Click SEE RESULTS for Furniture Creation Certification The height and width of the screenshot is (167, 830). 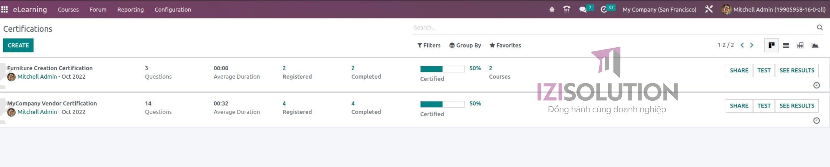pyautogui.click(x=797, y=70)
